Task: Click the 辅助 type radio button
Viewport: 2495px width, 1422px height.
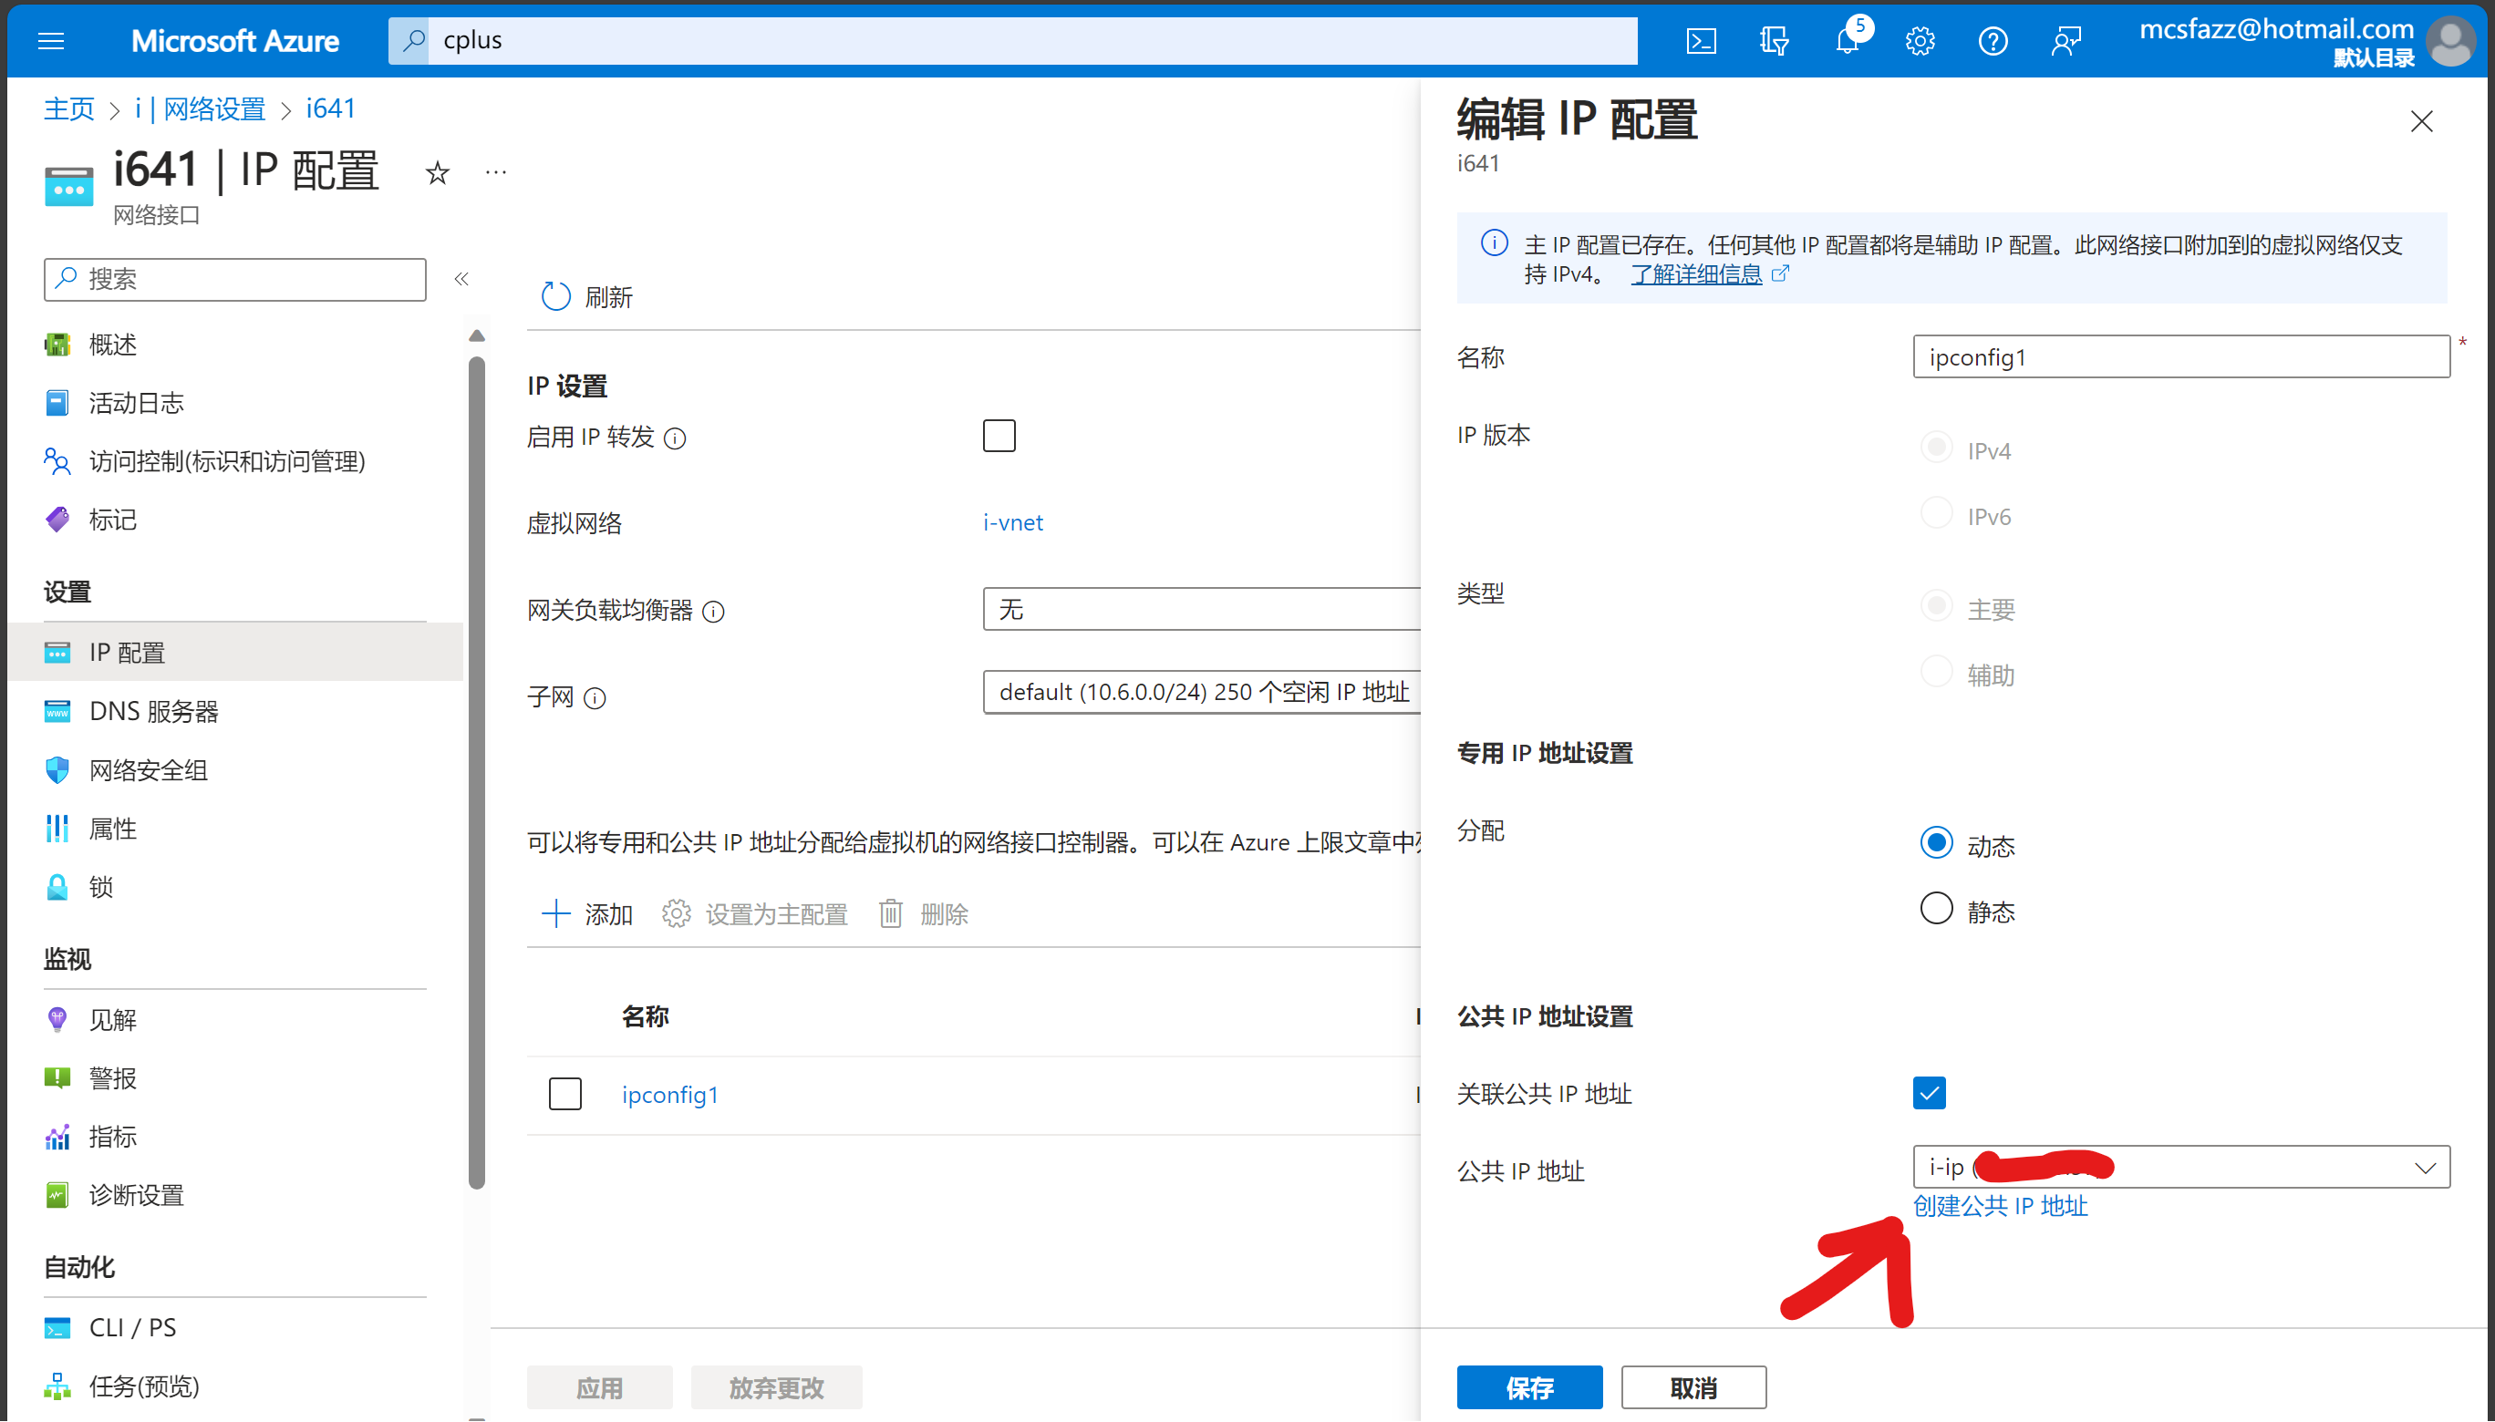Action: click(1936, 672)
